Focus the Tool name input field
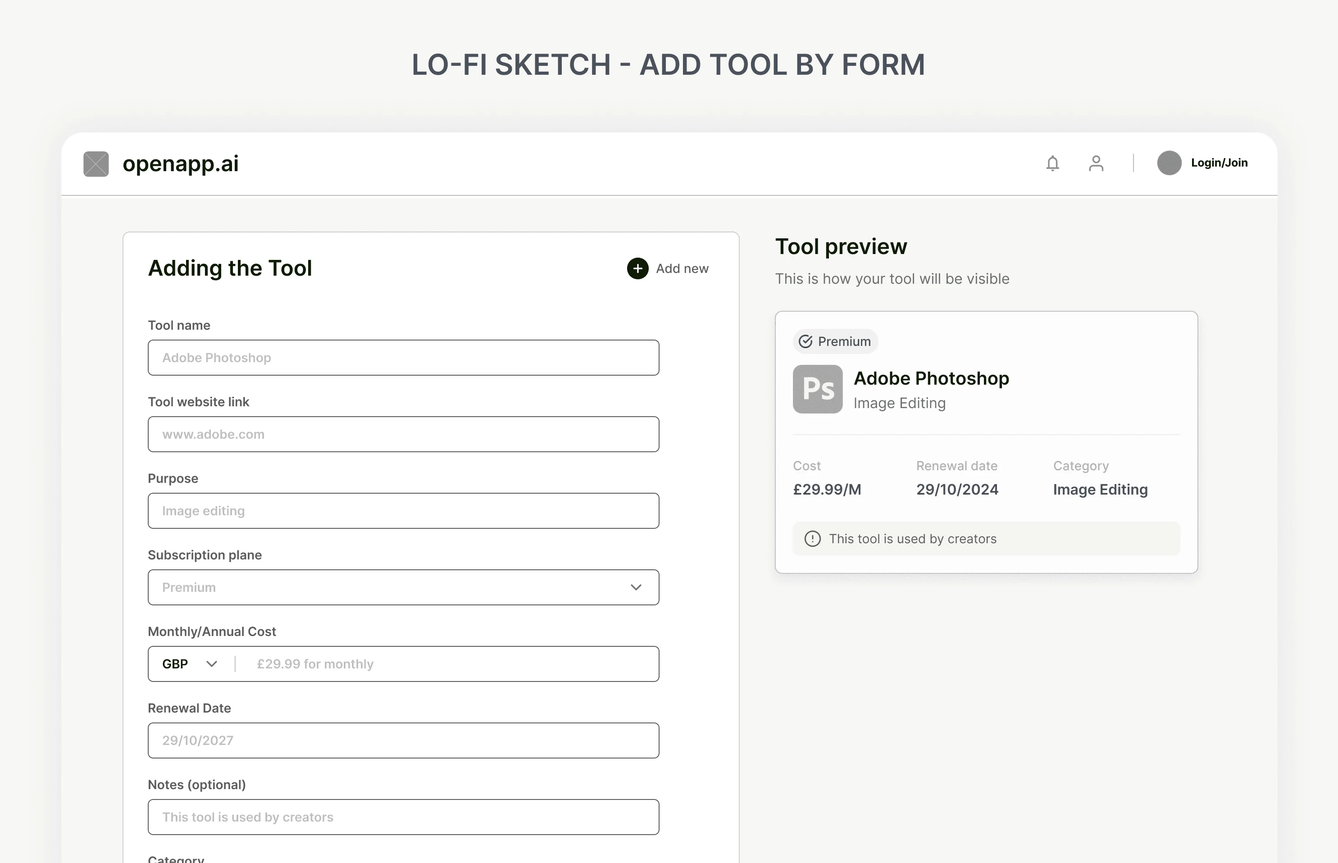The height and width of the screenshot is (863, 1338). (x=403, y=358)
